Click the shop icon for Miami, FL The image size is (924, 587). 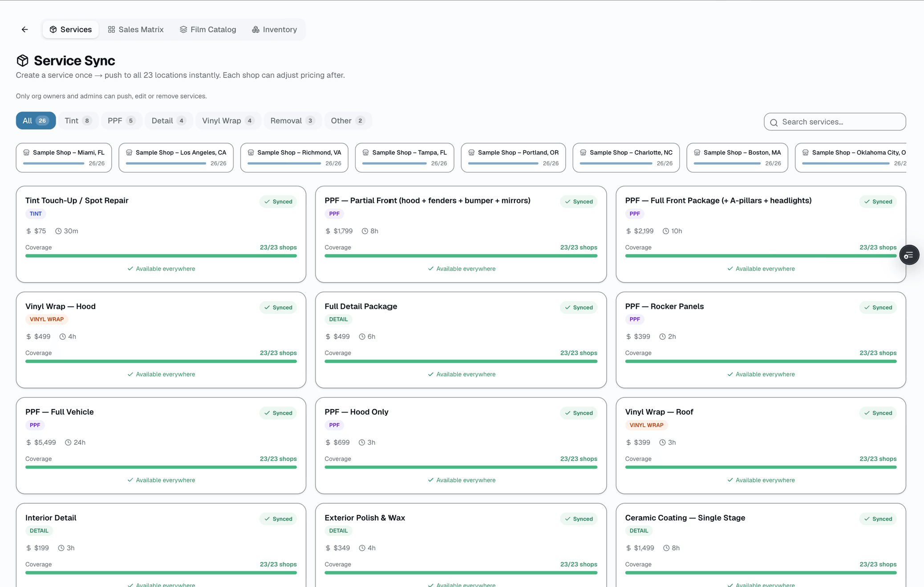coord(26,153)
